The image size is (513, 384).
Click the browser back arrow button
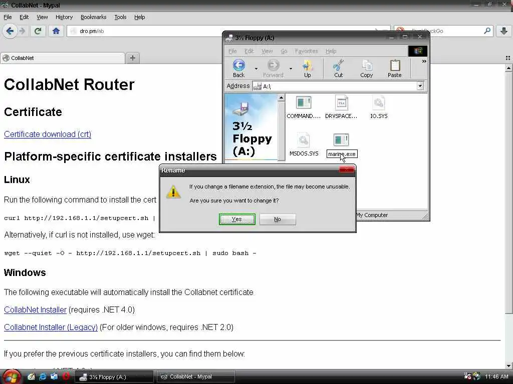point(10,31)
